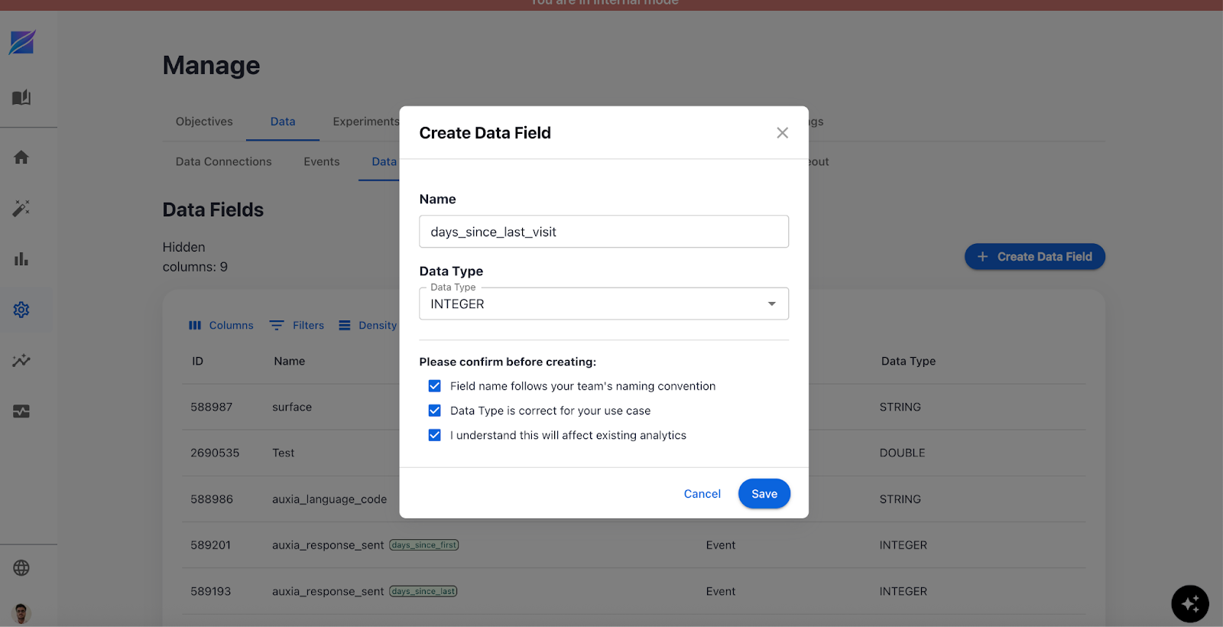1223x627 pixels.
Task: Switch to the Objectives tab
Action: 204,122
